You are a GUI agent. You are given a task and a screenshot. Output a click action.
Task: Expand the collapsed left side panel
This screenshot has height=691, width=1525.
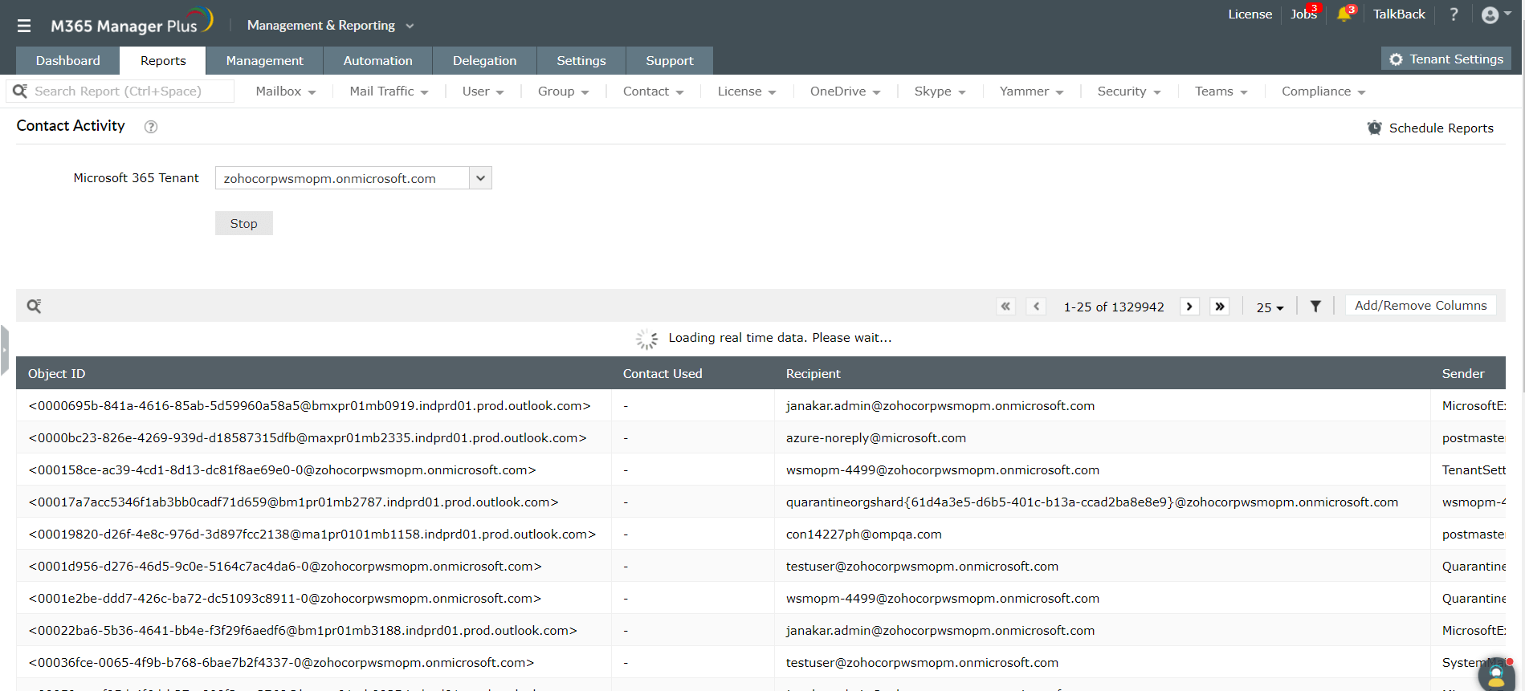[x=4, y=350]
